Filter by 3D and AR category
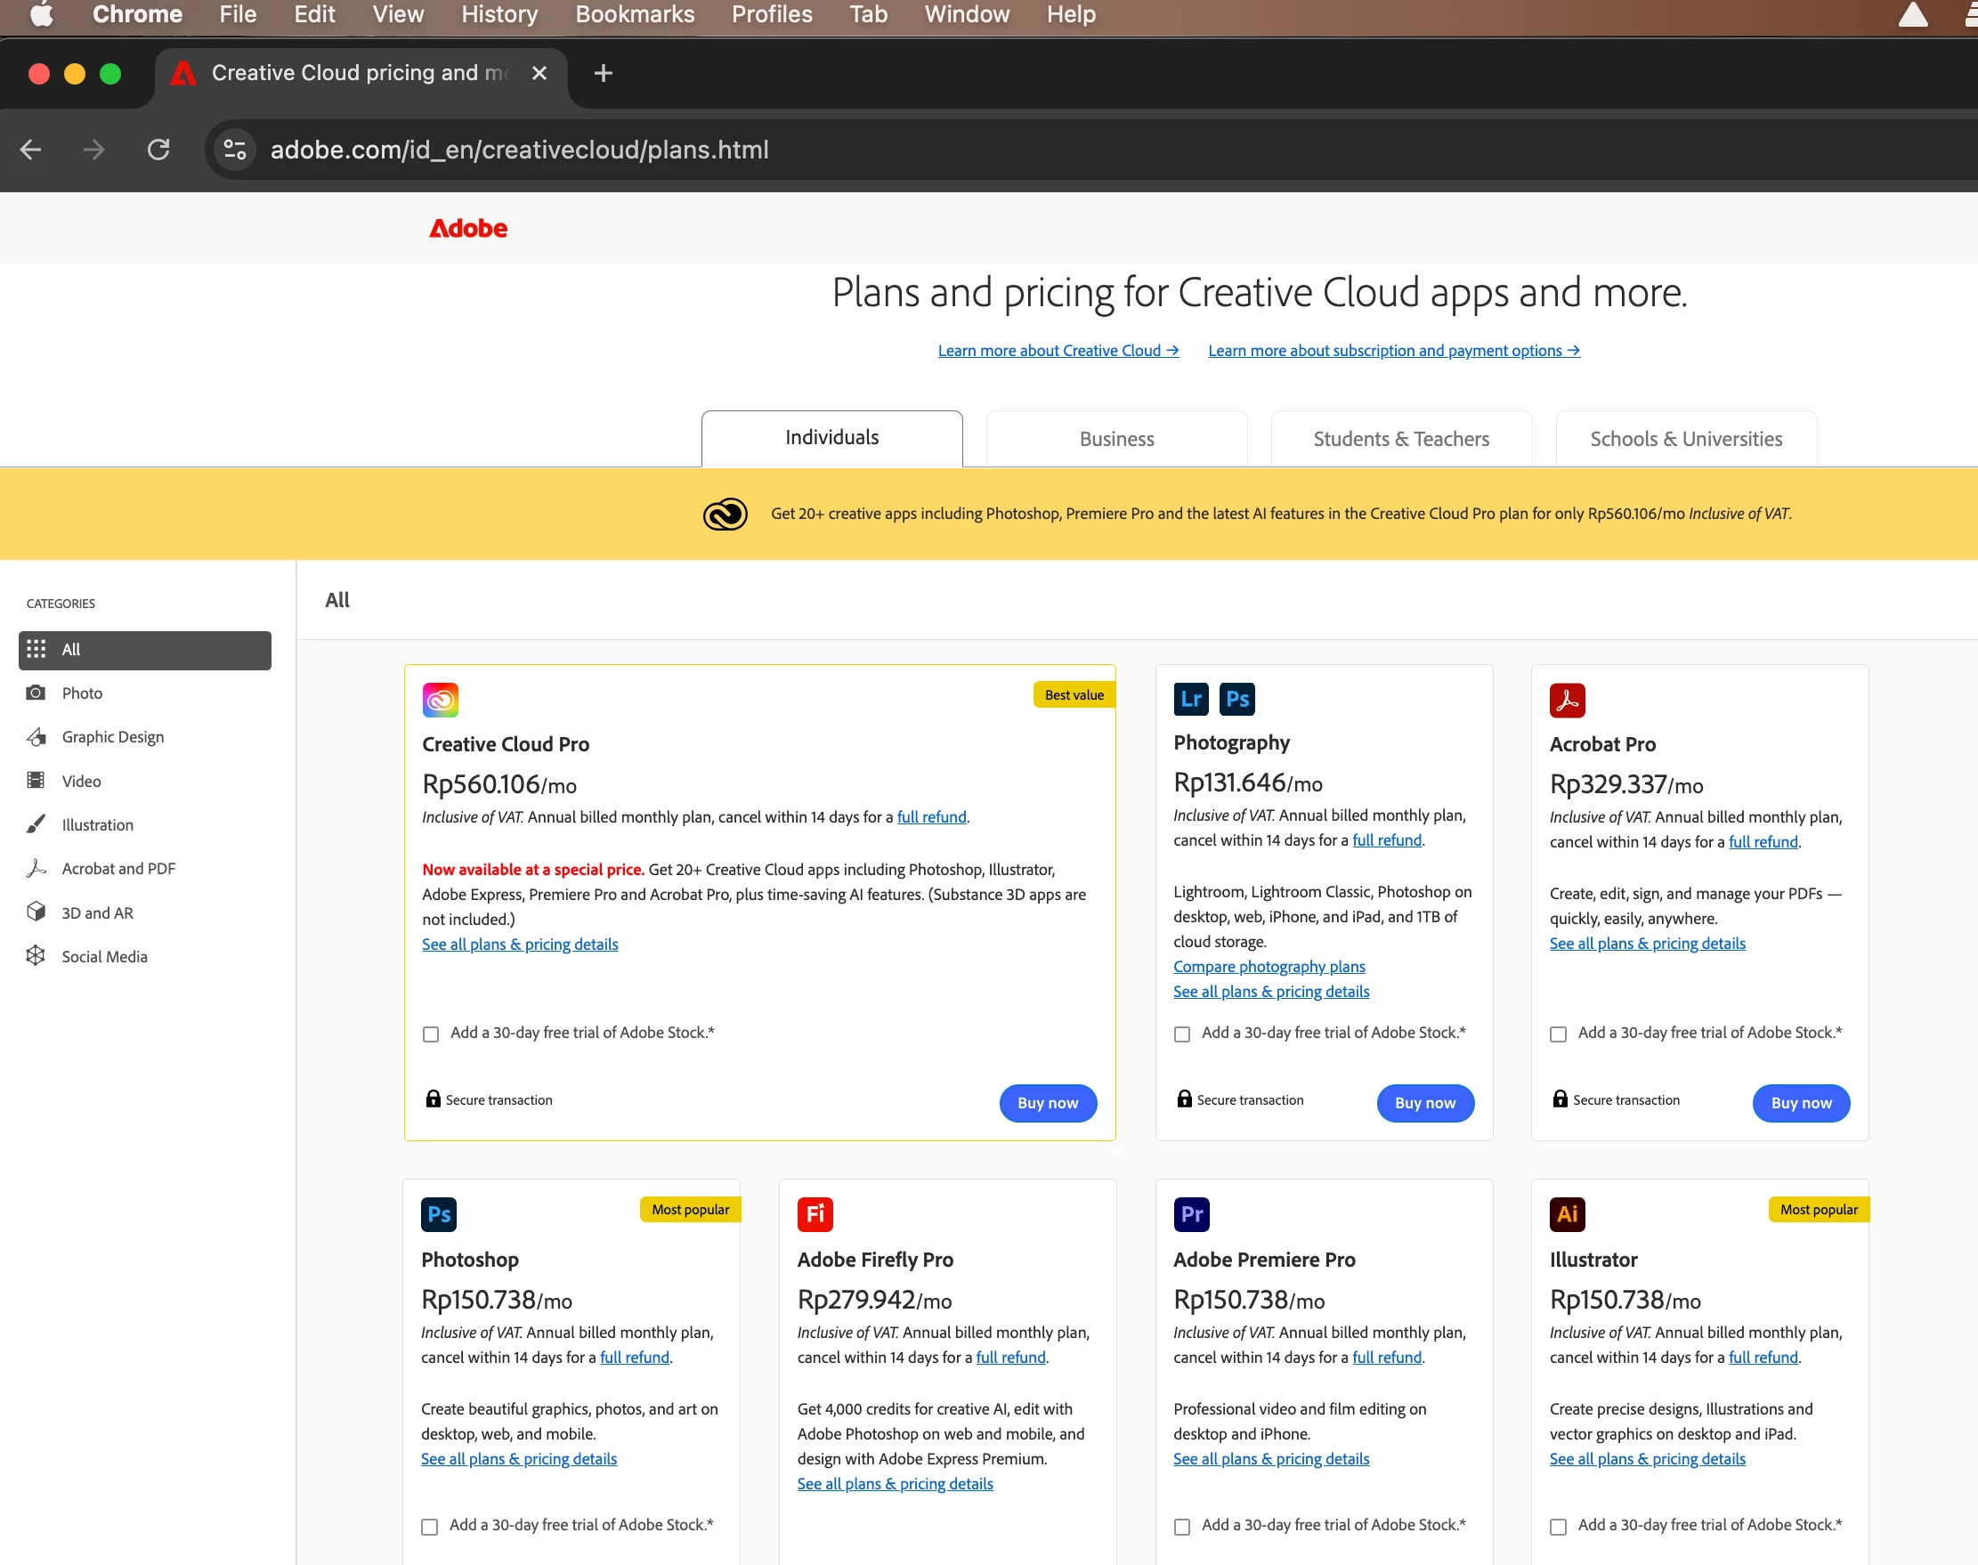 pos(97,912)
